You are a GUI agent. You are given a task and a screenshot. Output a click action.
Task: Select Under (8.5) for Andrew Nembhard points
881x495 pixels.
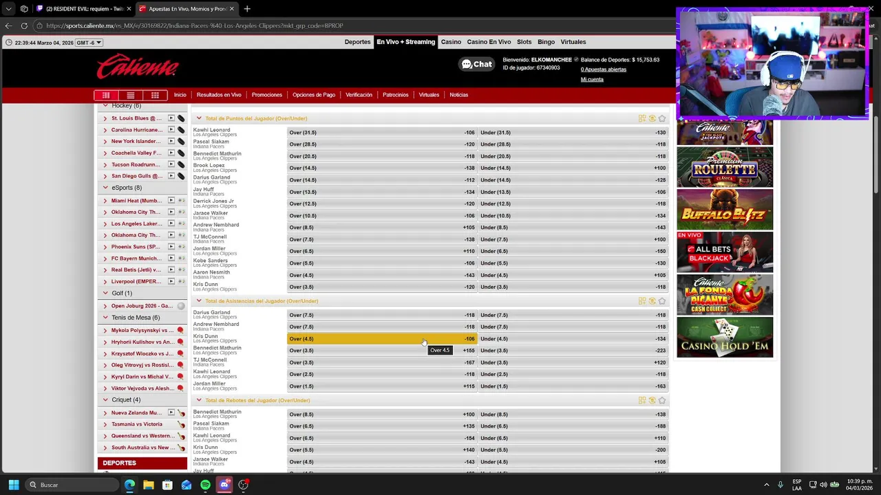[573, 228]
